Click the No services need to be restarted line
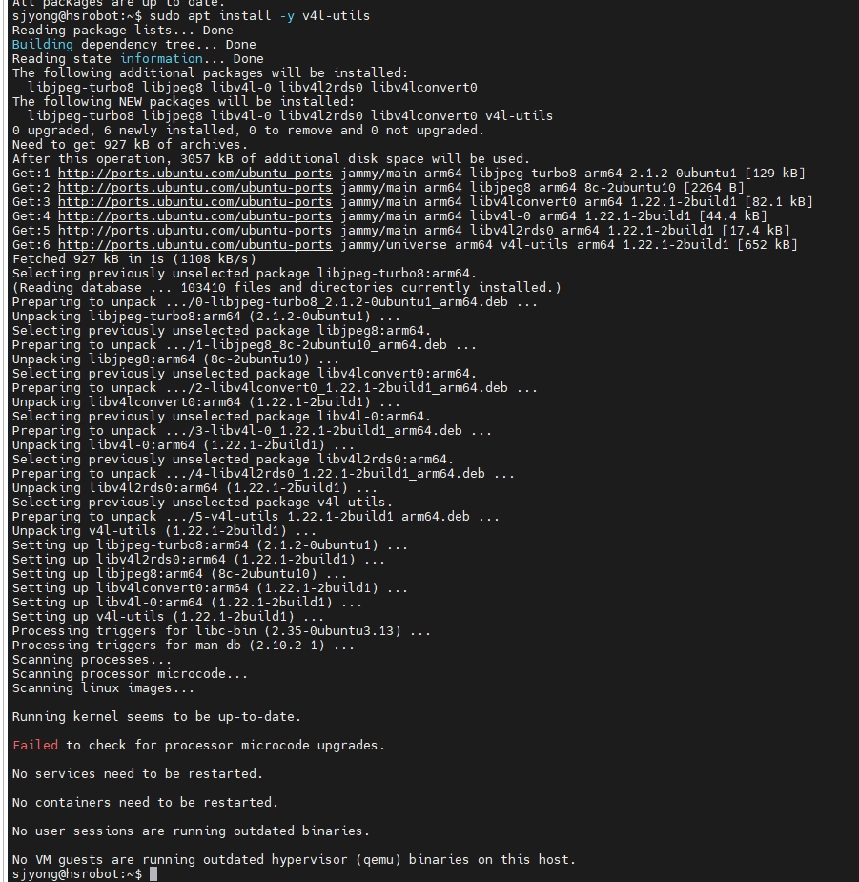Image resolution: width=859 pixels, height=882 pixels. point(138,774)
